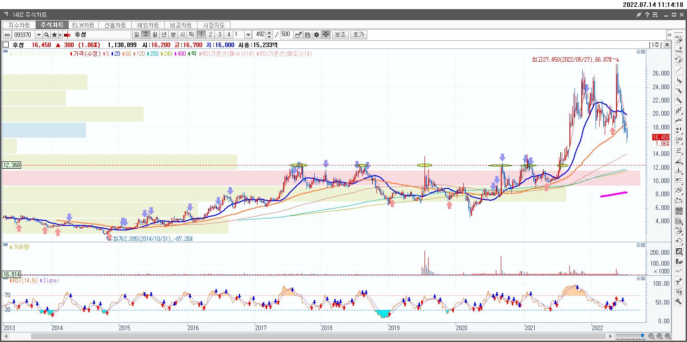Open the help question mark icon
Viewport: 687px width, 342px height.
coord(647,15)
